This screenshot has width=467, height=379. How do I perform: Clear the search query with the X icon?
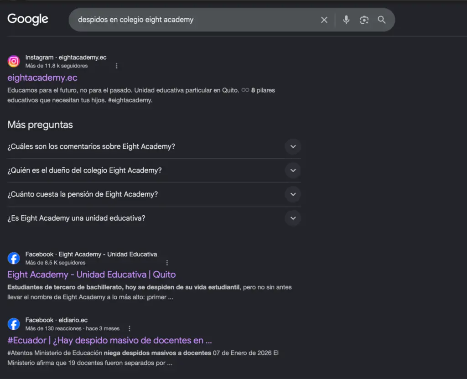[x=324, y=20]
